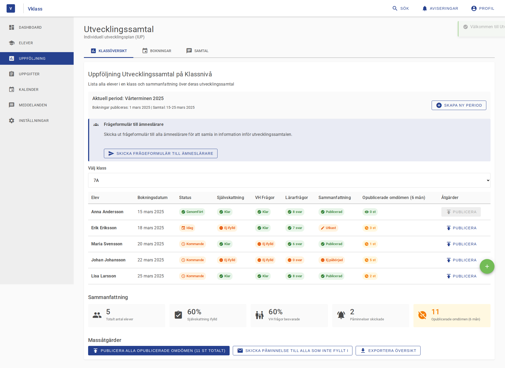The image size is (505, 368).
Task: Click the 60% Självskattning ifylld summary card
Action: [208, 315]
